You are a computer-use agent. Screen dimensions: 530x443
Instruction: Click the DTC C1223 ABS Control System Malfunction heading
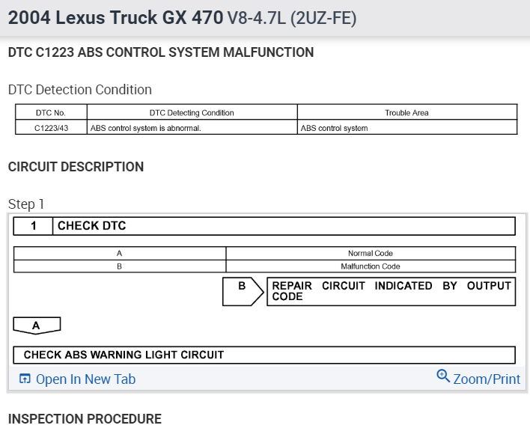[x=161, y=52]
